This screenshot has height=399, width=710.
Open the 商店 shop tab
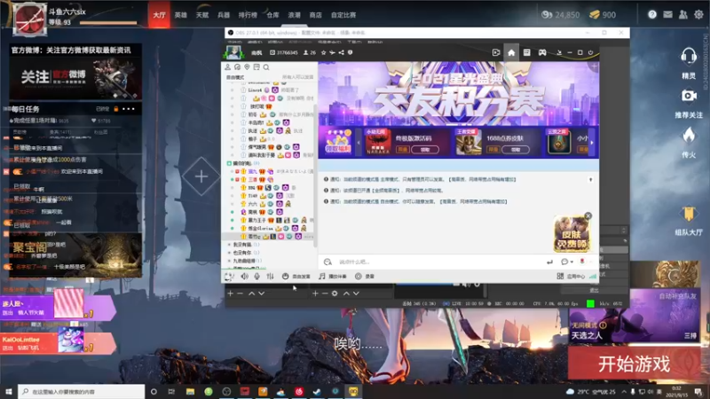coord(316,15)
